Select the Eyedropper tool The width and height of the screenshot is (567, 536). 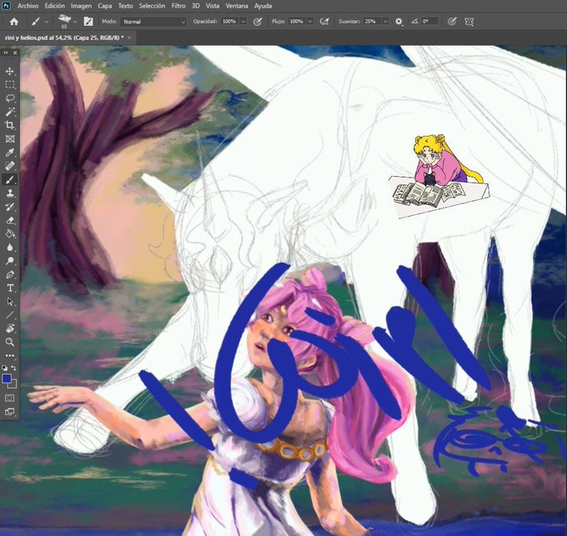[x=10, y=153]
